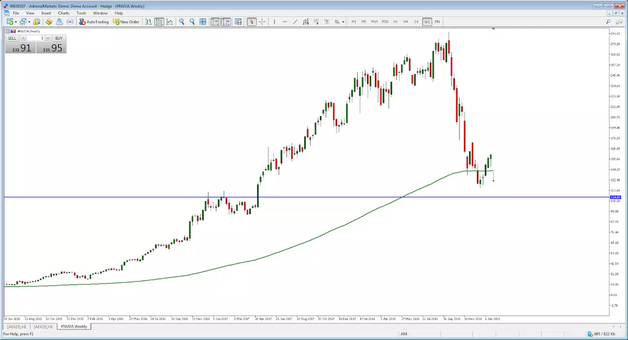Select the line chart type icon
The image size is (628, 340).
(x=169, y=22)
